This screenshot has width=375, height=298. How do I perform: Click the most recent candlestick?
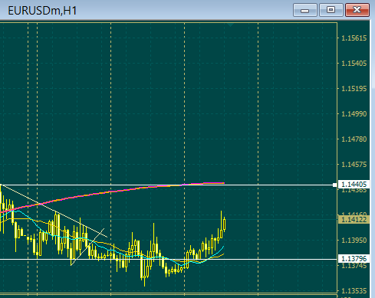pyautogui.click(x=224, y=224)
